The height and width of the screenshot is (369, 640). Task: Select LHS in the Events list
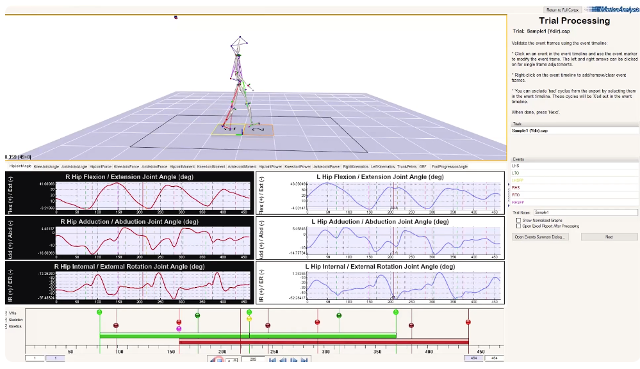[x=516, y=165]
